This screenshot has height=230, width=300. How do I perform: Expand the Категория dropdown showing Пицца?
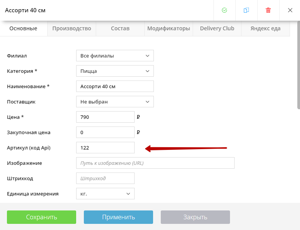(x=115, y=71)
